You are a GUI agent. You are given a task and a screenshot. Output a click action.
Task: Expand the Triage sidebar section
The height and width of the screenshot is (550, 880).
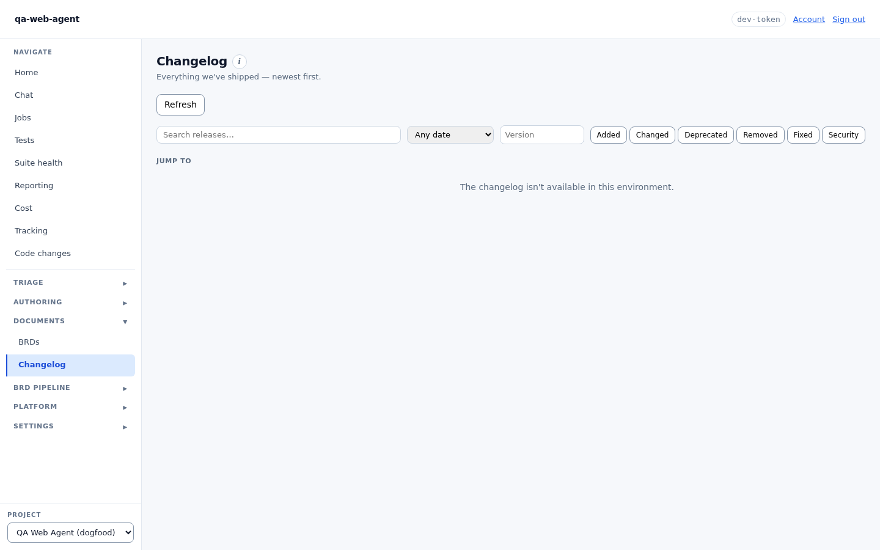point(70,283)
